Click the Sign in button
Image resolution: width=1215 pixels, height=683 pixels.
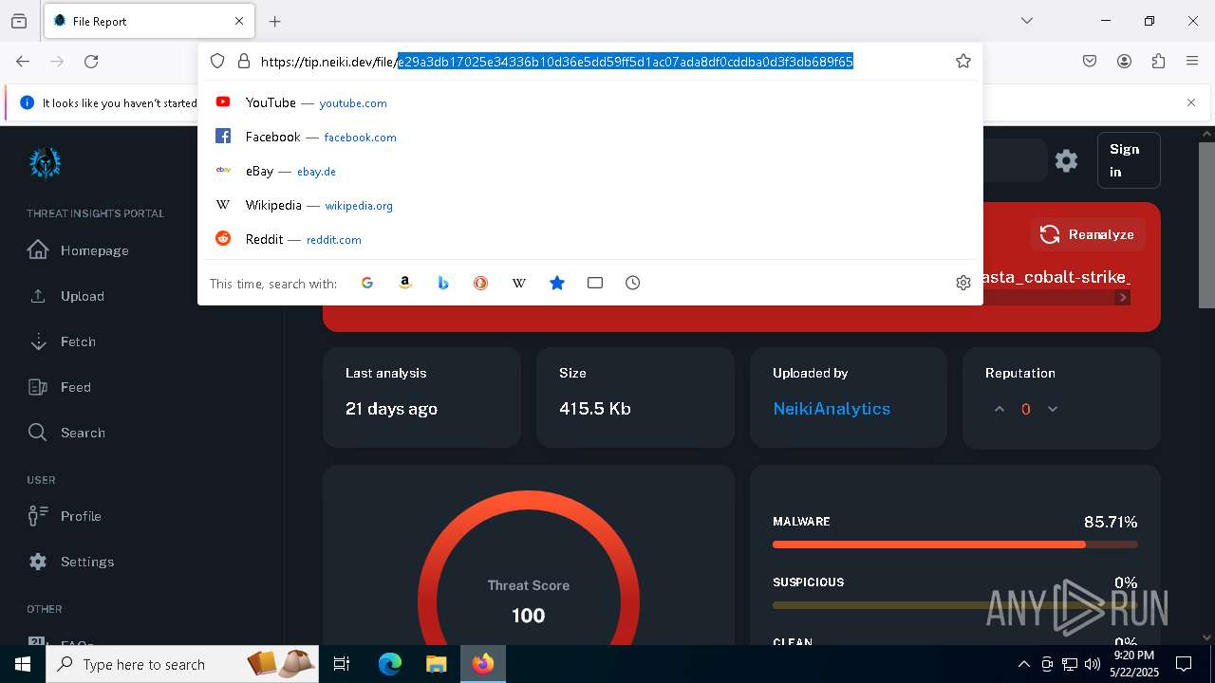tap(1129, 160)
